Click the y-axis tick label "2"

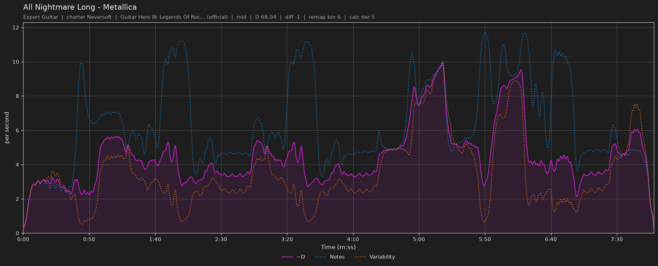pyautogui.click(x=17, y=199)
